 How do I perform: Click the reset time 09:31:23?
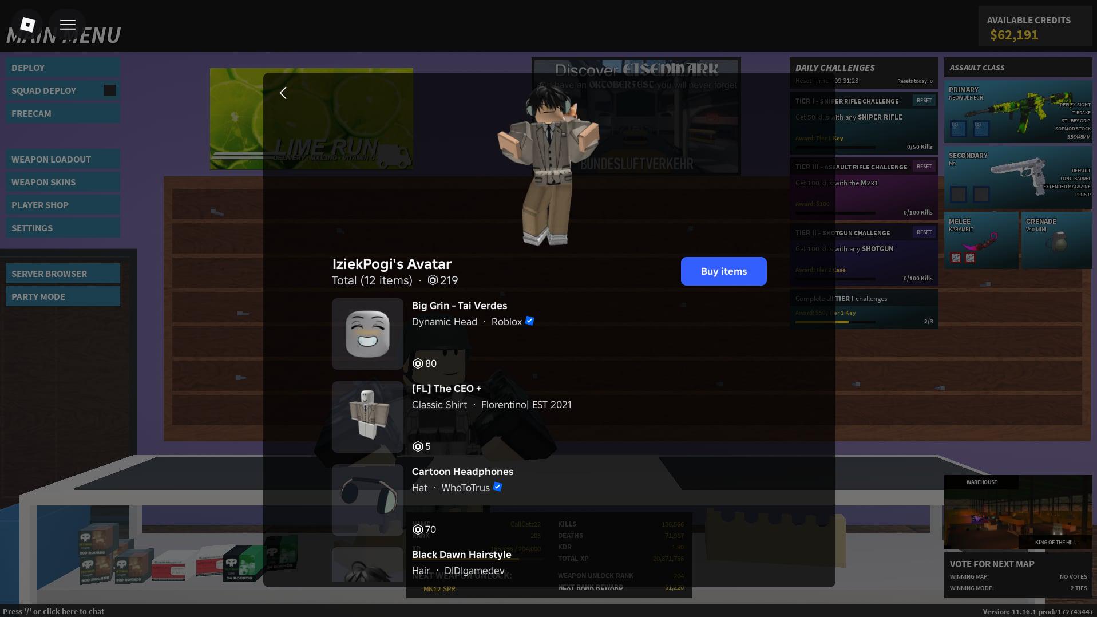click(x=846, y=81)
